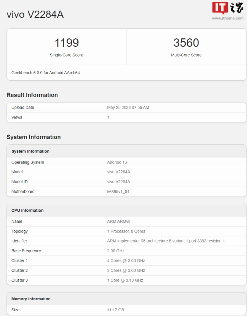Click Geekbench 6.0.0 for Android AArch64 text
This screenshot has height=317, width=251.
(x=46, y=73)
